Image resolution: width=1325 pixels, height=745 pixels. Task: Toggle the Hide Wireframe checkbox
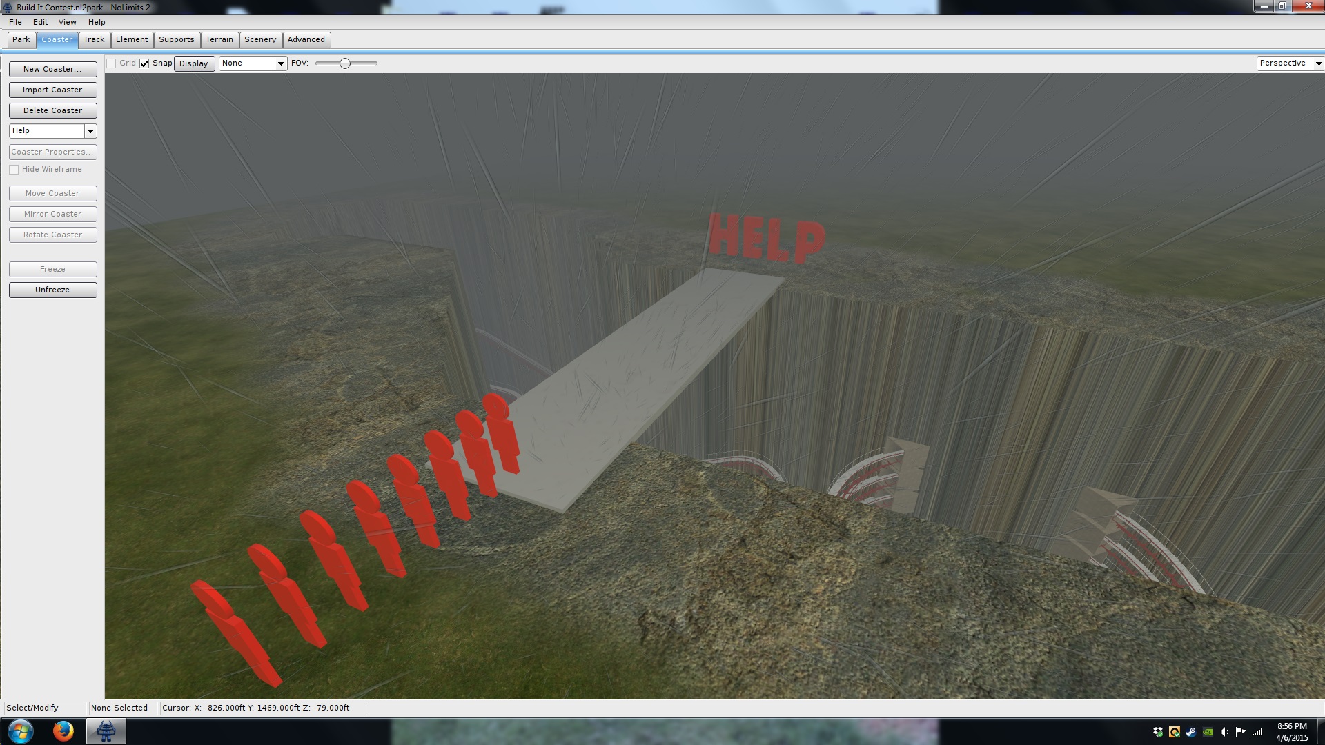tap(14, 170)
